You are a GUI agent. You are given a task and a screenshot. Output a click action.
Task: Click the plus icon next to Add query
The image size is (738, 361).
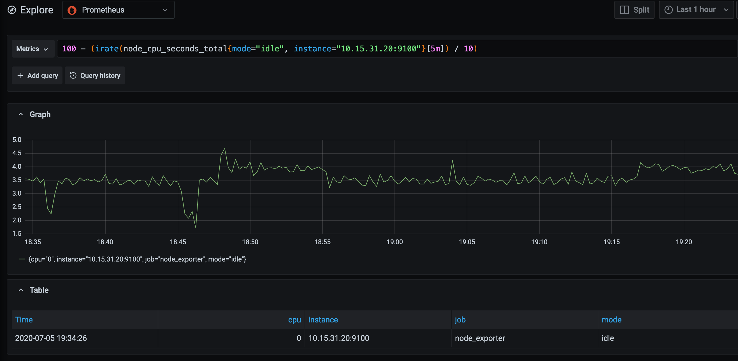coord(20,75)
